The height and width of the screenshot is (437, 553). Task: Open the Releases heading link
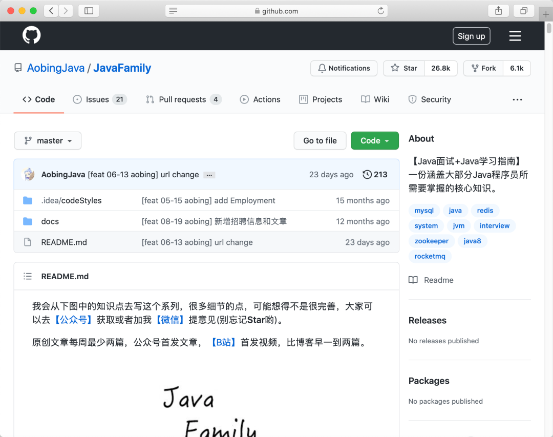click(427, 320)
